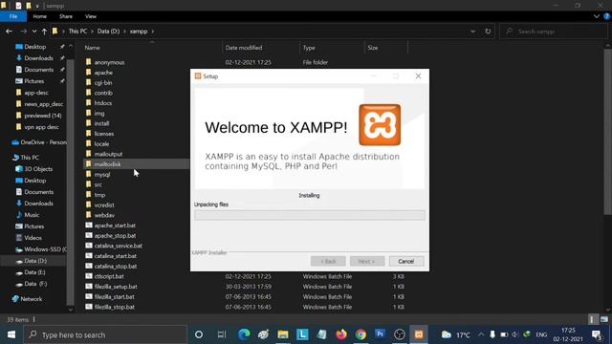Select the webdav folder

point(104,215)
